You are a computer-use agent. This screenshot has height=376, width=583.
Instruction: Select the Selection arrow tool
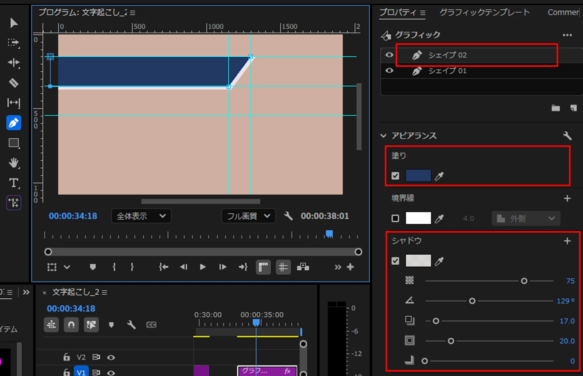[x=14, y=23]
